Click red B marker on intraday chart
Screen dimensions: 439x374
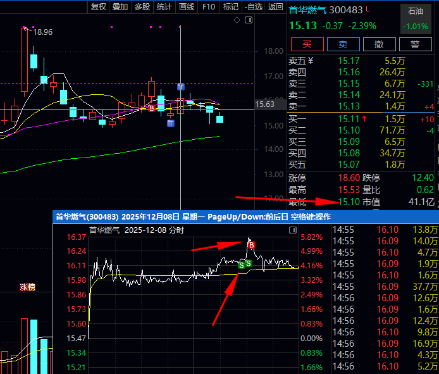coord(251,246)
